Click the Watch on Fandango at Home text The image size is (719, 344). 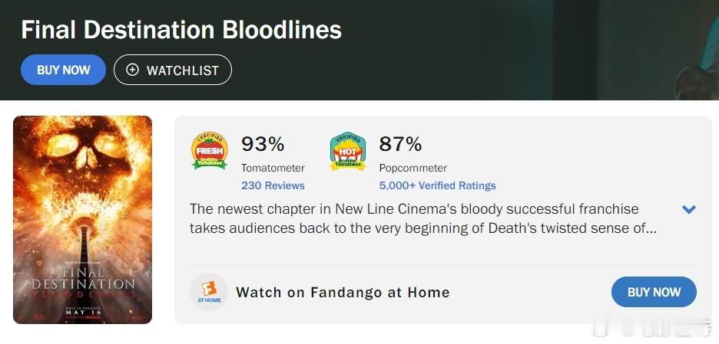pos(343,292)
